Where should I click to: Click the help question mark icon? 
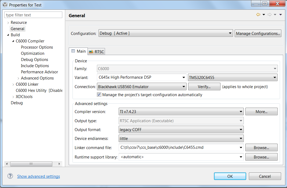coord(10,176)
